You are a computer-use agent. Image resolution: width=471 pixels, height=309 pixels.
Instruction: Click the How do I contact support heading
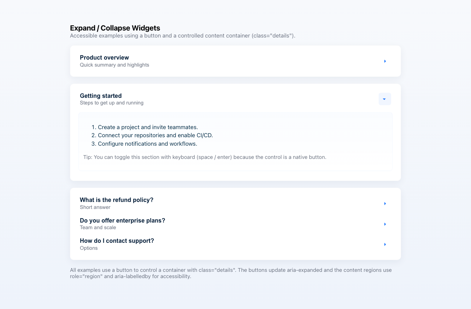pos(117,241)
